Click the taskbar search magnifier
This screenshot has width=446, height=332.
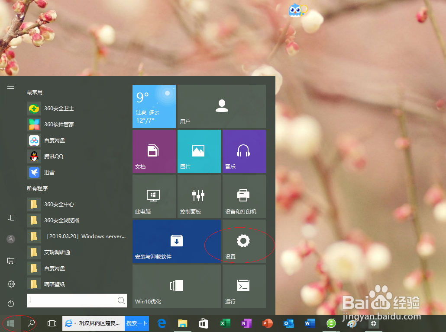coord(31,323)
